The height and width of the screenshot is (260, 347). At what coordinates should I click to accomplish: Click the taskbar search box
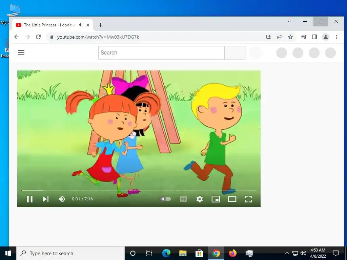(x=70, y=253)
